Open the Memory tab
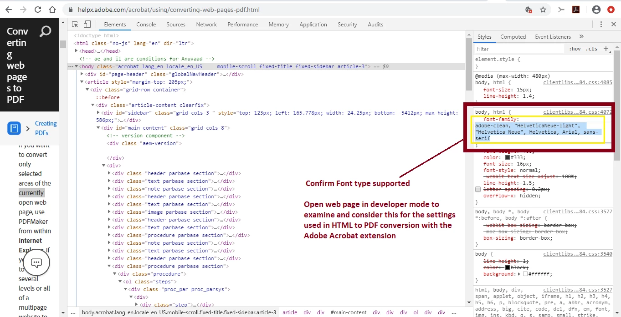Screen dimensions: 621x317 tap(279, 25)
